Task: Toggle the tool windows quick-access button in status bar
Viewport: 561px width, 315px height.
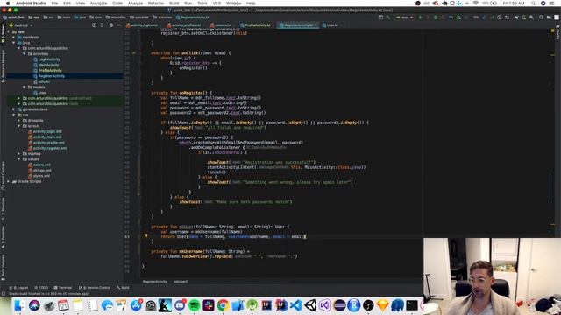Action: pyautogui.click(x=4, y=294)
